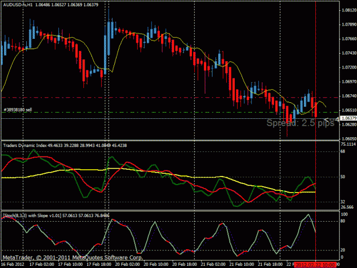Click the 1.07890 price scale value
Image resolution: width=357 pixels, height=268 pixels.
(x=349, y=25)
